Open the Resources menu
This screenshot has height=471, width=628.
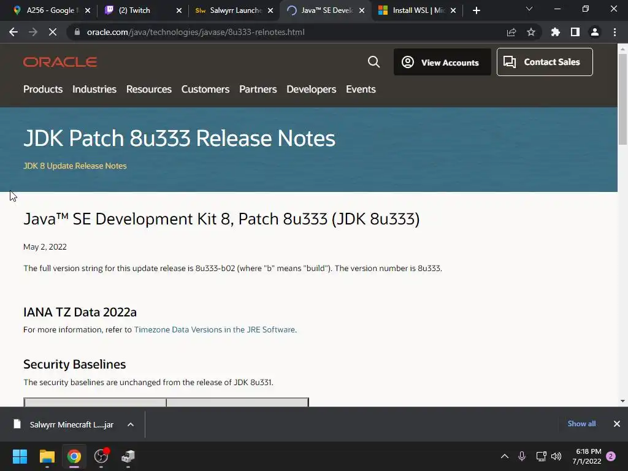click(149, 90)
